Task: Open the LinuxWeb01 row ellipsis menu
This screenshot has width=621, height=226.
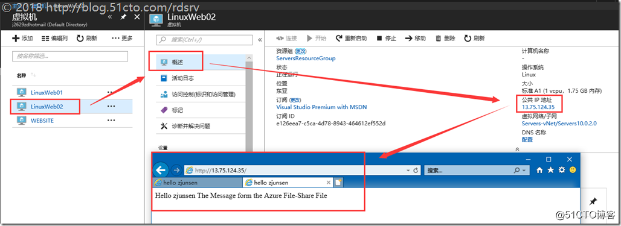Action: pos(111,93)
